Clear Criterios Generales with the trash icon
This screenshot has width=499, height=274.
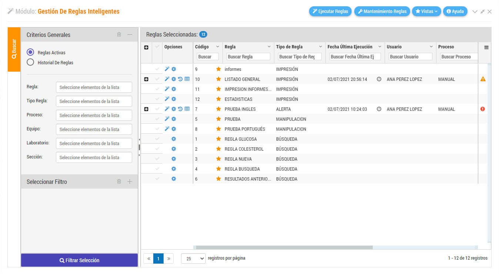click(119, 35)
